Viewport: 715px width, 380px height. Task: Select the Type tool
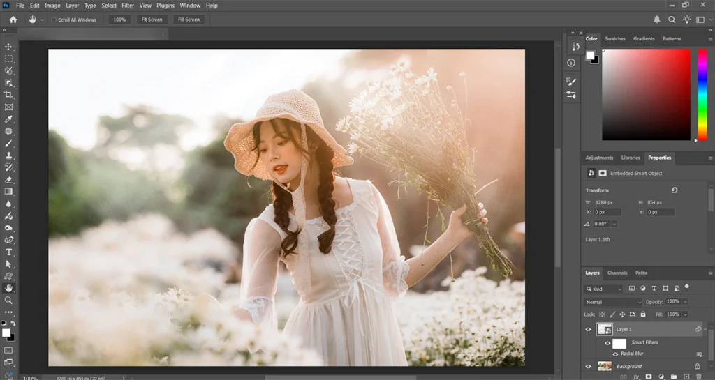click(x=9, y=252)
